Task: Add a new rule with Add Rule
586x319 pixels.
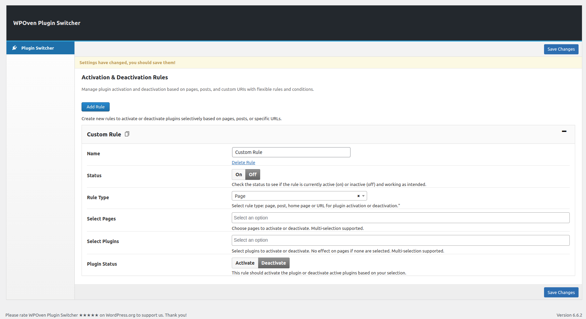Action: [95, 107]
